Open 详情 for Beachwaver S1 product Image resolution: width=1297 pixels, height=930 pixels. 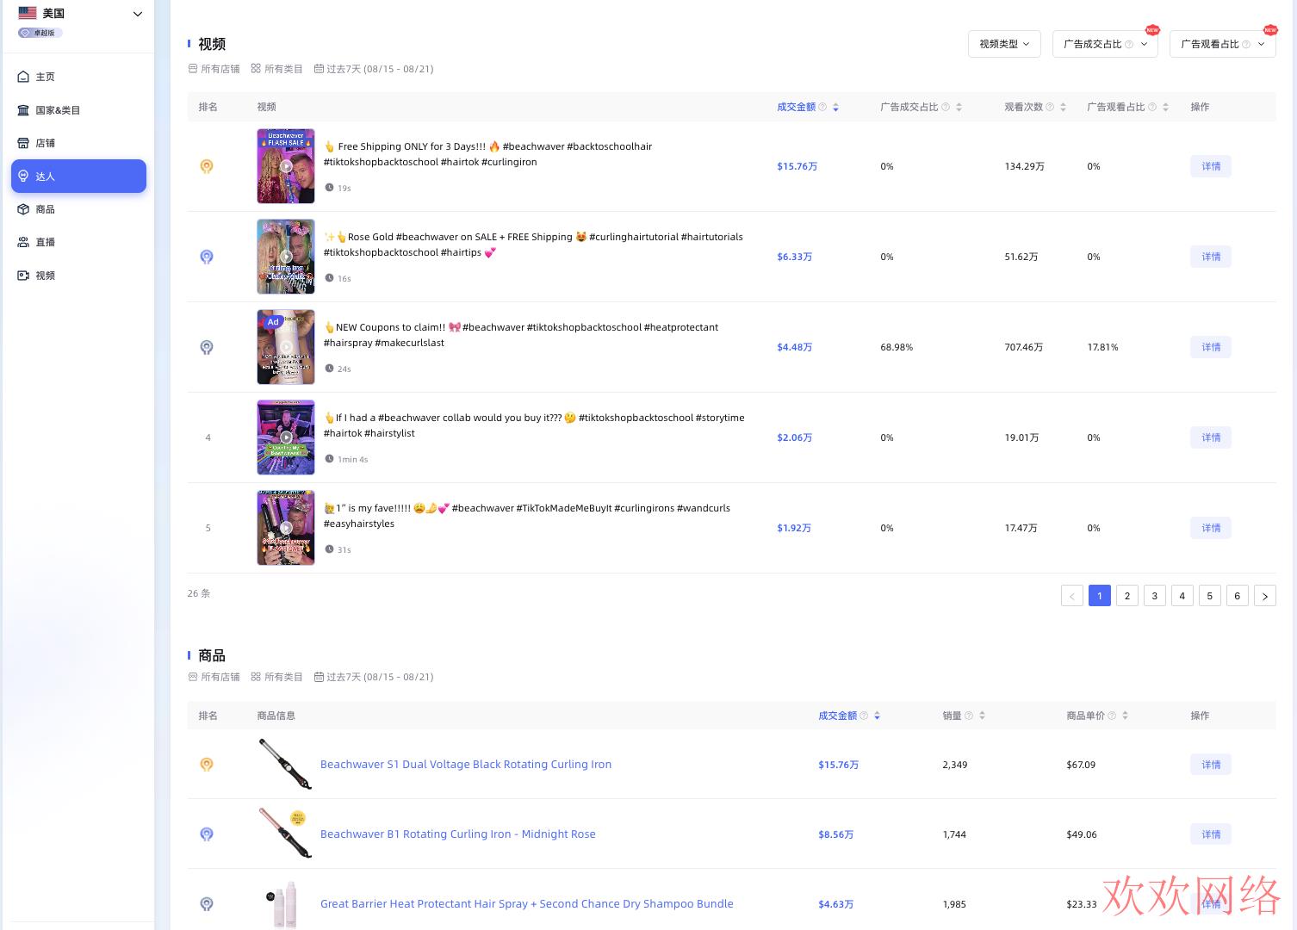[x=1211, y=765]
